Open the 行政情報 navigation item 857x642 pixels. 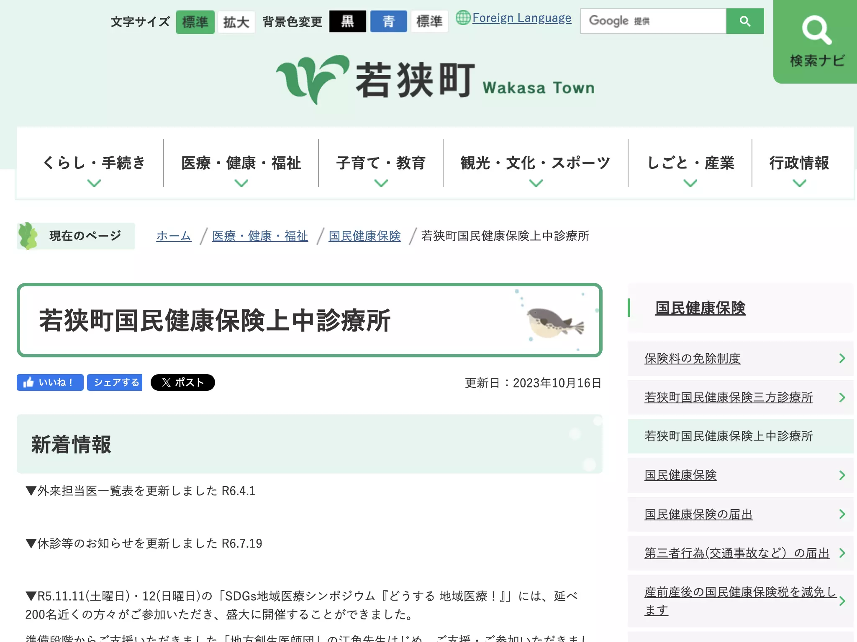pyautogui.click(x=799, y=163)
